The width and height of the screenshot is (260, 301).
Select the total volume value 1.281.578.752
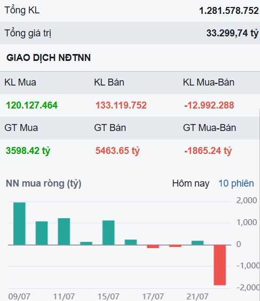pos(229,11)
